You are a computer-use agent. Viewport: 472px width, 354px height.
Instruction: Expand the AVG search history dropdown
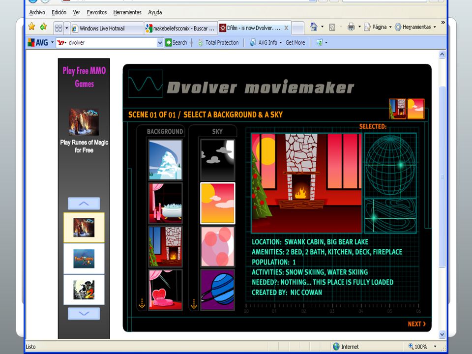tap(160, 43)
